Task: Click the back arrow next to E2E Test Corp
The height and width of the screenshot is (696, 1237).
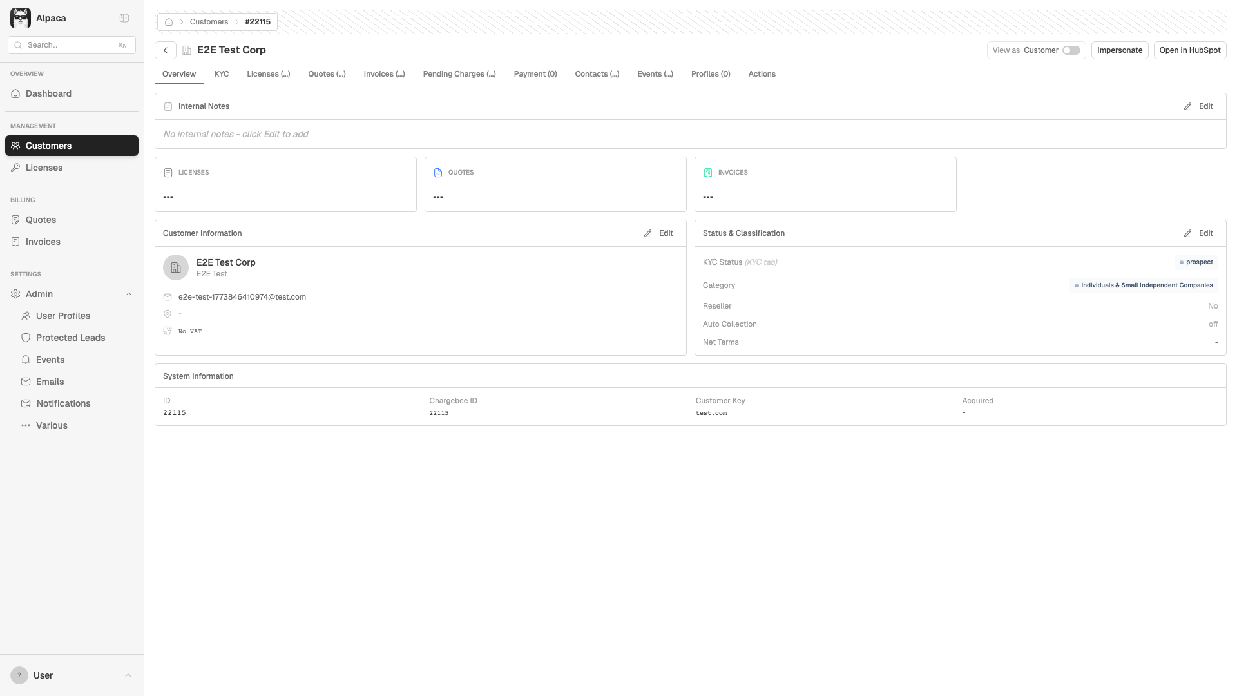Action: tap(166, 50)
